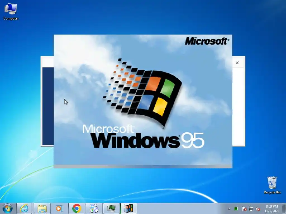Select the Recycle Bin desktop icon
The height and width of the screenshot is (214, 286).
272,185
